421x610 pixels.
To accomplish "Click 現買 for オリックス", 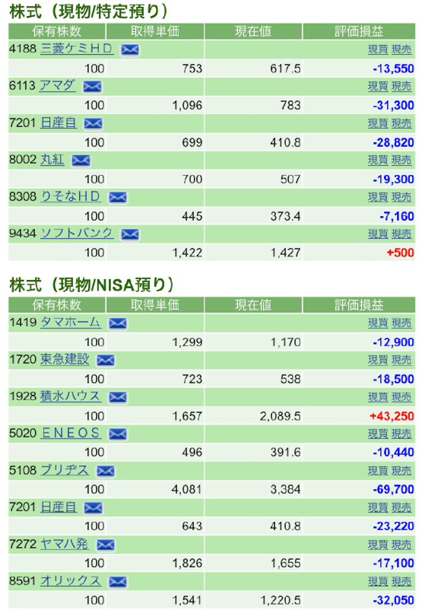I will pos(378,581).
